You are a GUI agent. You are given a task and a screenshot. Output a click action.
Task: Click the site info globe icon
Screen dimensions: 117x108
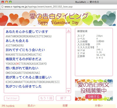[x=2, y=7]
